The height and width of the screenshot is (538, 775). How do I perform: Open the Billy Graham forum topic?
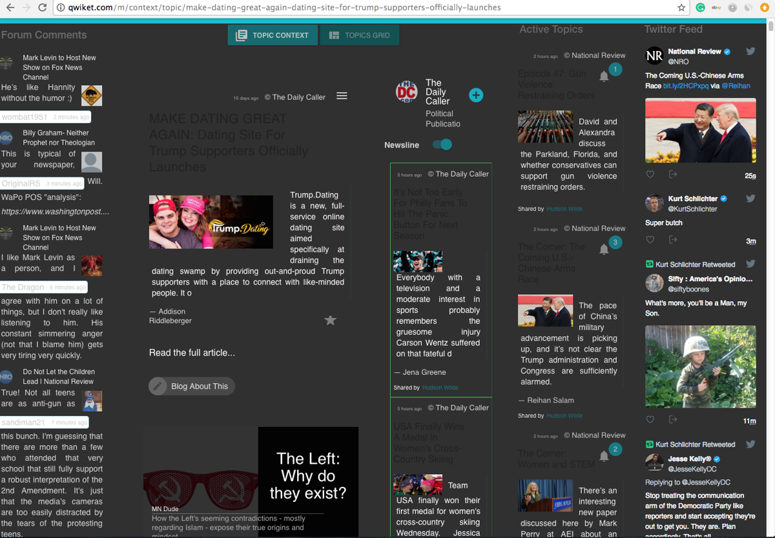(x=59, y=137)
